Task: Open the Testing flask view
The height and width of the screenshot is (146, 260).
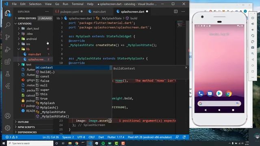Action: pyautogui.click(x=7, y=74)
